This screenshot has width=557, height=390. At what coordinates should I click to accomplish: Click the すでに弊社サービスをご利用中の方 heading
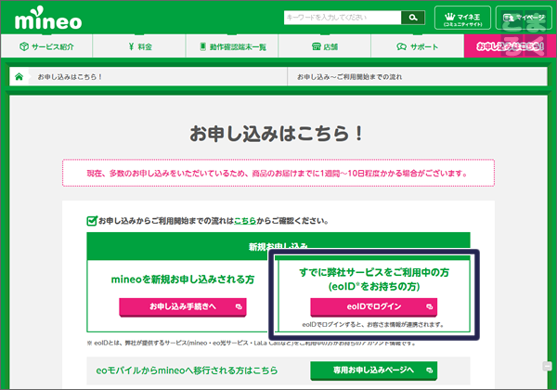(374, 272)
